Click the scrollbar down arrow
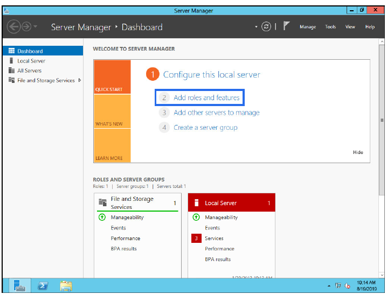Viewport: 387px width, 308px height. click(382, 275)
